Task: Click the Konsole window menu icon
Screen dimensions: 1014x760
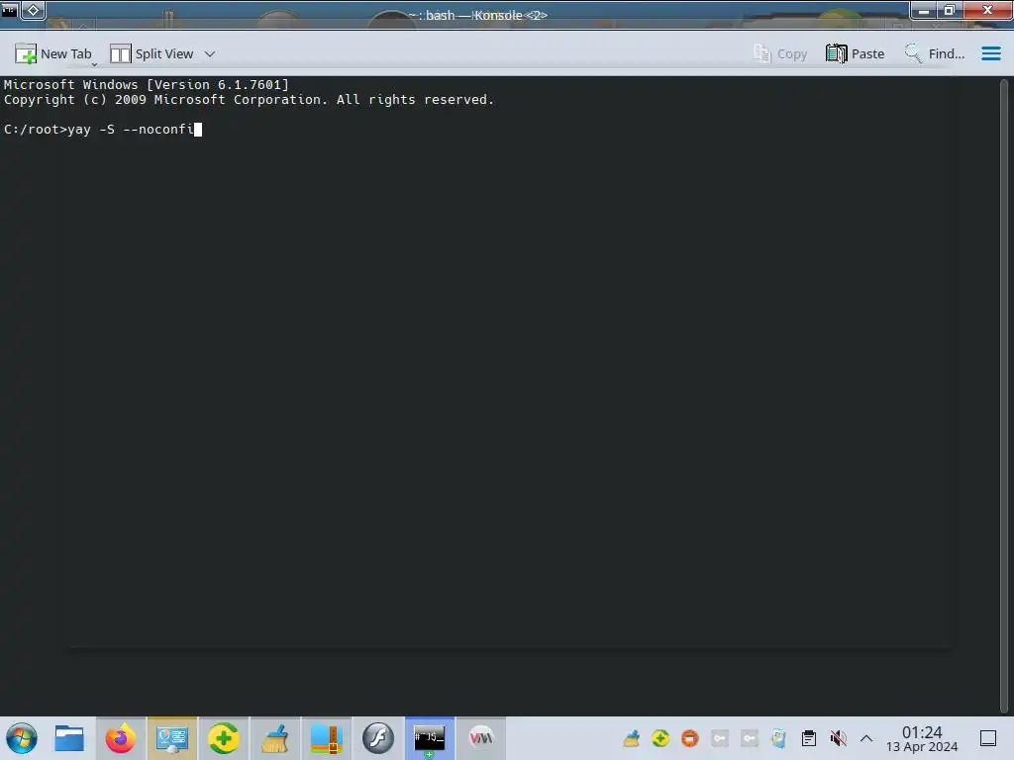Action: pos(9,10)
